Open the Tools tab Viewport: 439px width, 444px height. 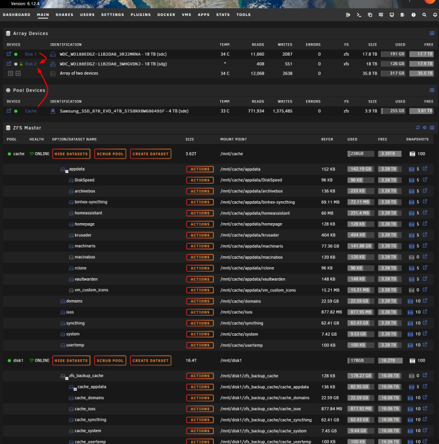243,15
